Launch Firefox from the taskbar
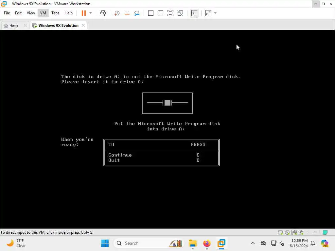335x251 pixels. (x=207, y=243)
